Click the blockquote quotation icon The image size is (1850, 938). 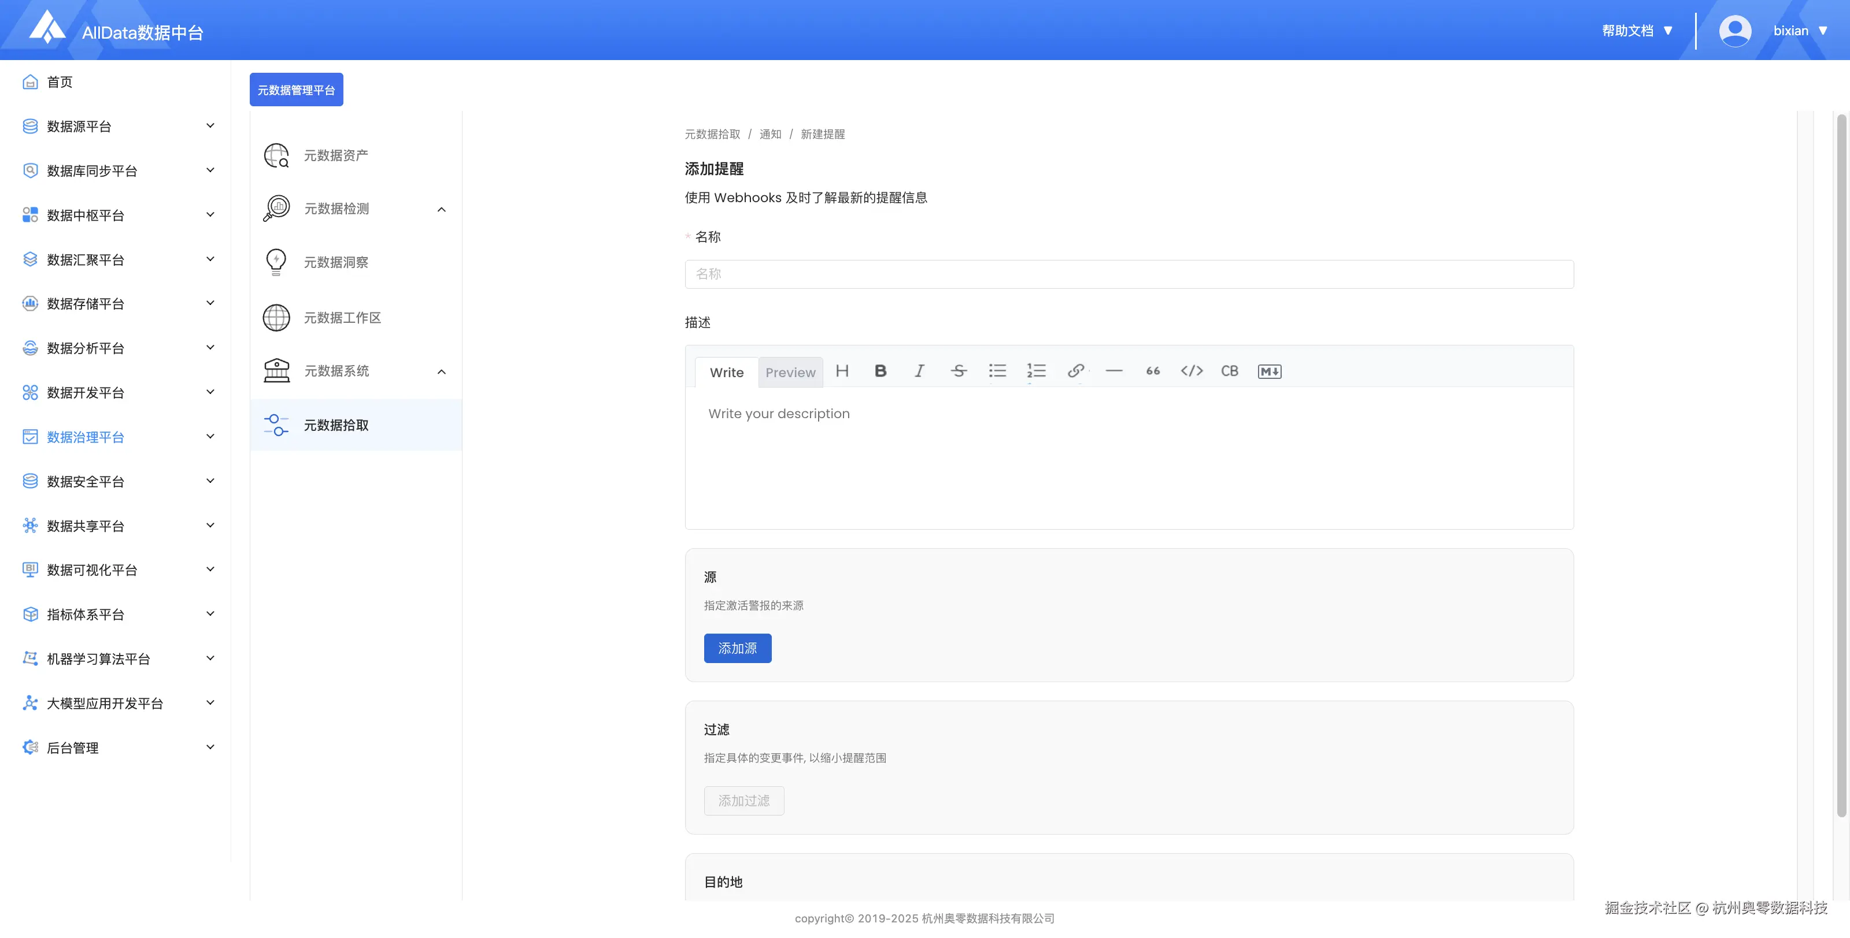point(1153,371)
